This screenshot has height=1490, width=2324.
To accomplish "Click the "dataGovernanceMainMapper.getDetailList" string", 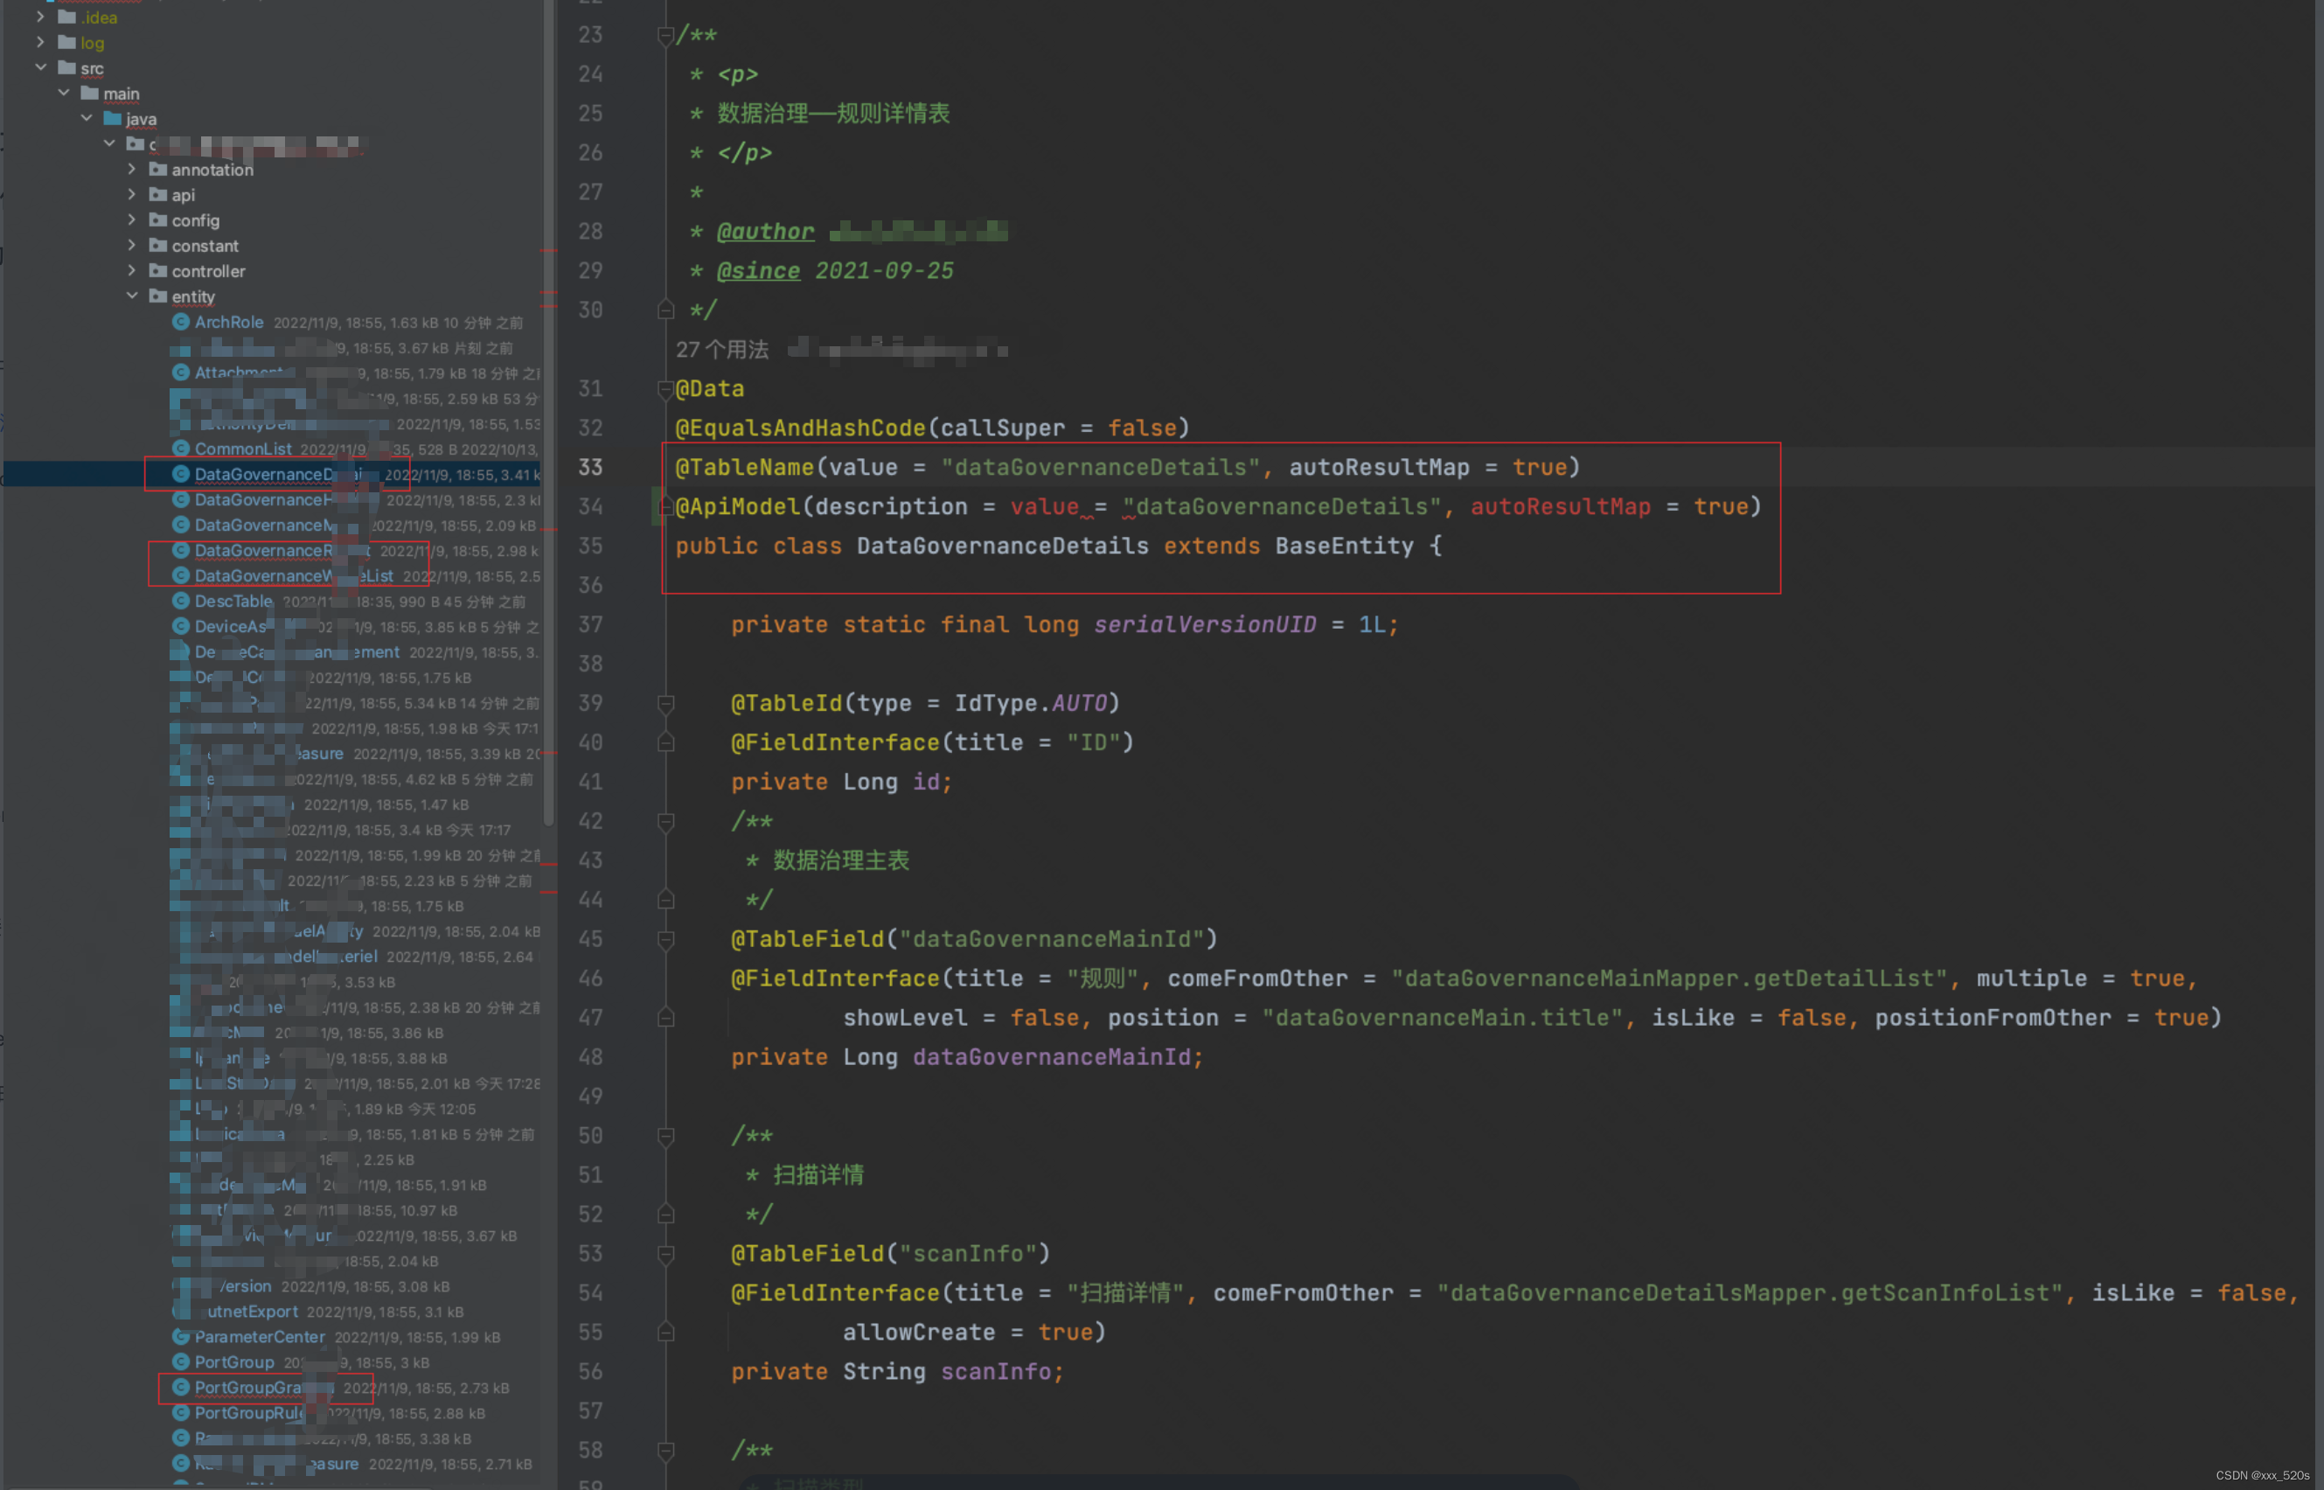I will (1669, 978).
